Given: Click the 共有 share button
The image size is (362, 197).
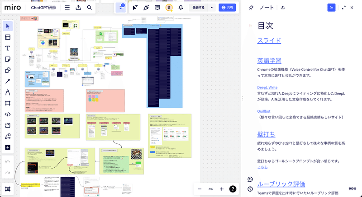Looking at the screenshot, I should pyautogui.click(x=227, y=8).
